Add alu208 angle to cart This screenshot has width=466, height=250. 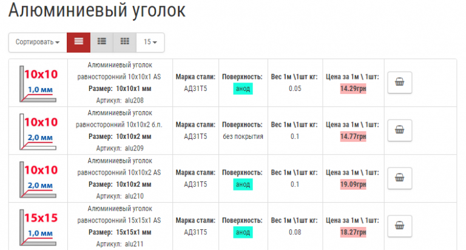click(399, 81)
